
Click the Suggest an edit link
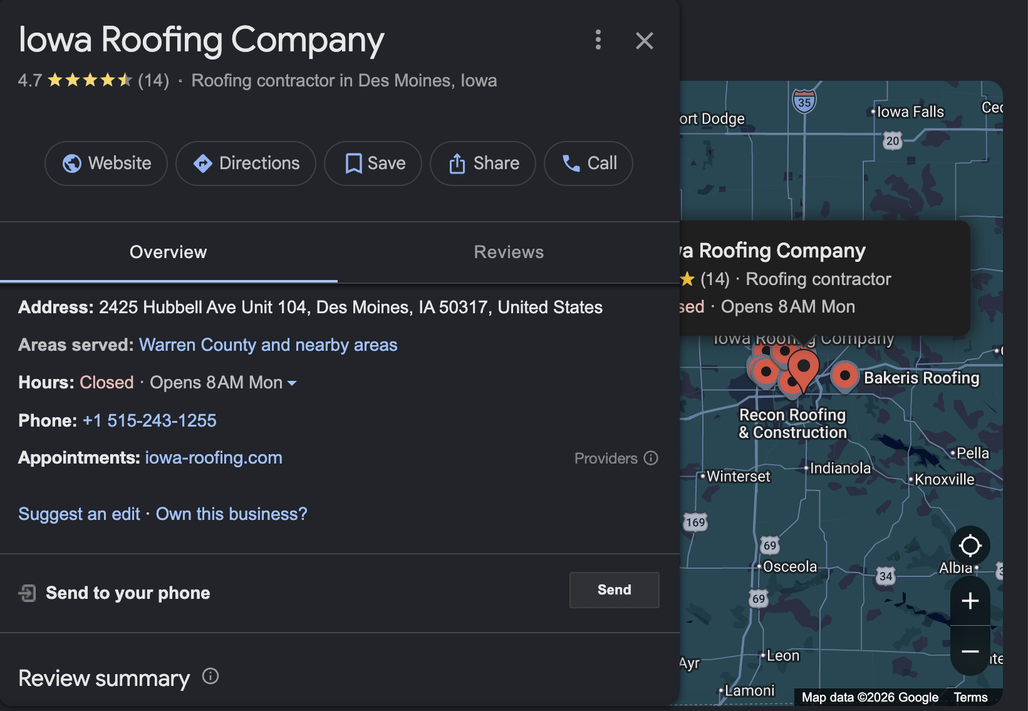tap(78, 514)
